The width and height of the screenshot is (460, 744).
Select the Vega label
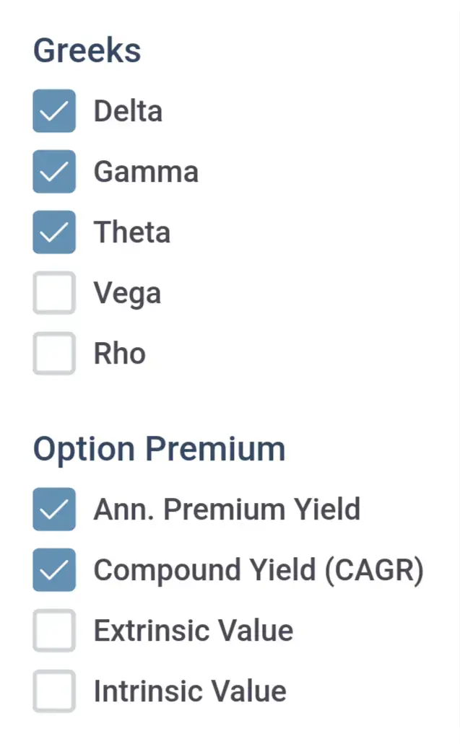tap(127, 292)
